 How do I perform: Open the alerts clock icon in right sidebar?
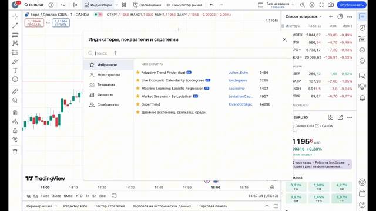362,28
